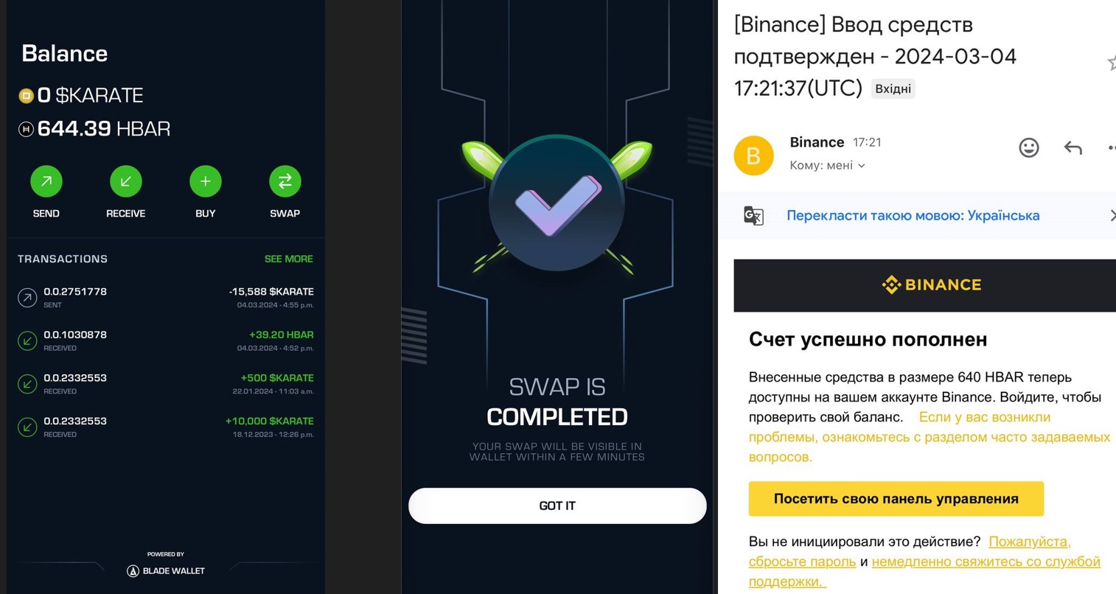Click 'Посетить свою панель управления' button

[x=896, y=499]
